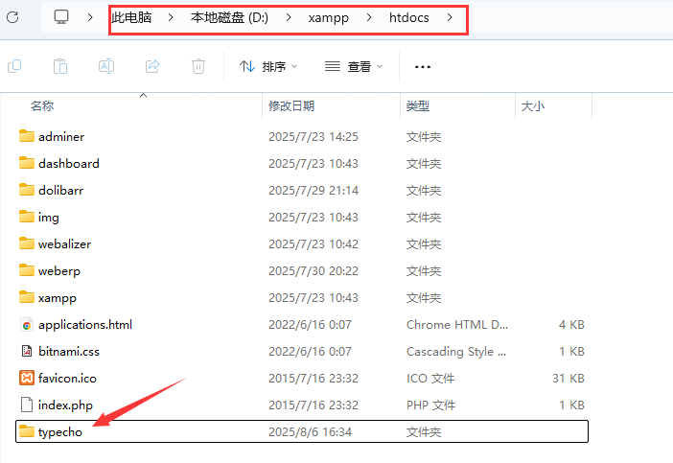Image resolution: width=673 pixels, height=463 pixels.
Task: Select the img folder name
Action: coord(49,218)
